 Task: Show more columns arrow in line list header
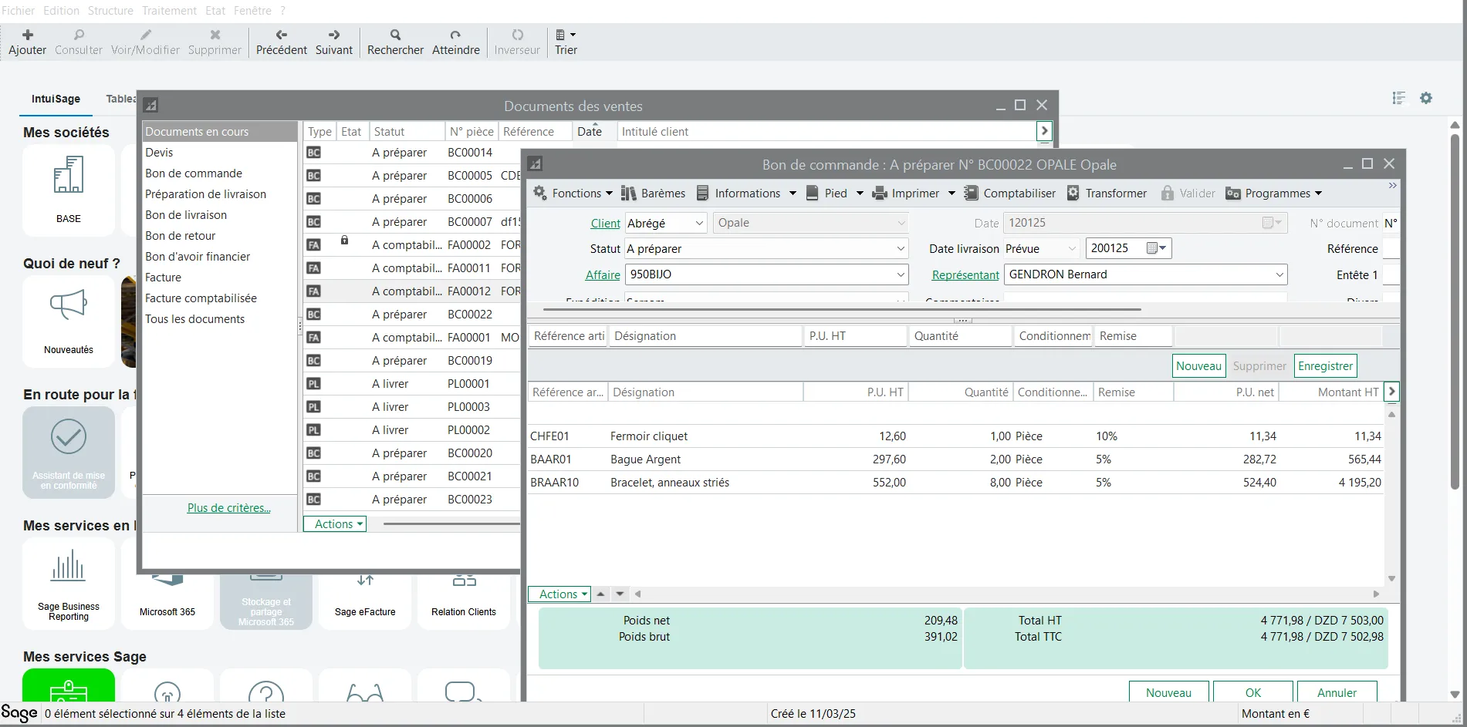[1391, 392]
